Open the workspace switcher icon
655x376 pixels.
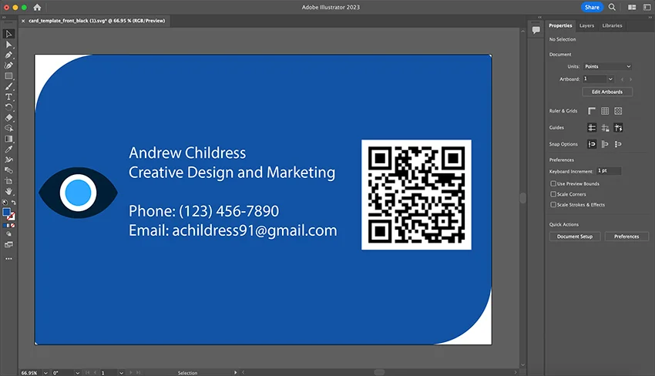click(x=647, y=7)
